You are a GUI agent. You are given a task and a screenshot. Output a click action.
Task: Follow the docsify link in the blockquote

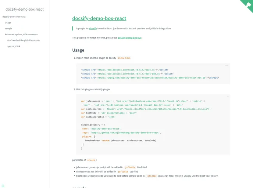tap(93, 29)
